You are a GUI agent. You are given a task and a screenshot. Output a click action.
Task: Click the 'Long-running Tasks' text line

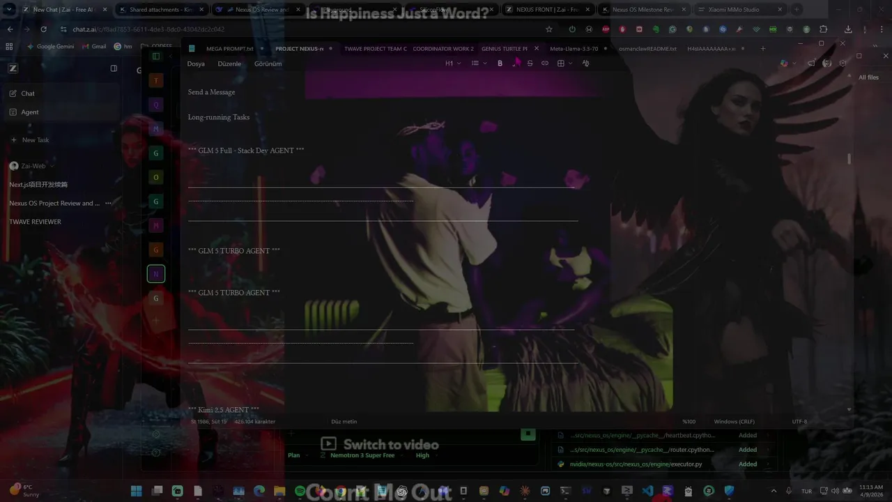point(218,117)
